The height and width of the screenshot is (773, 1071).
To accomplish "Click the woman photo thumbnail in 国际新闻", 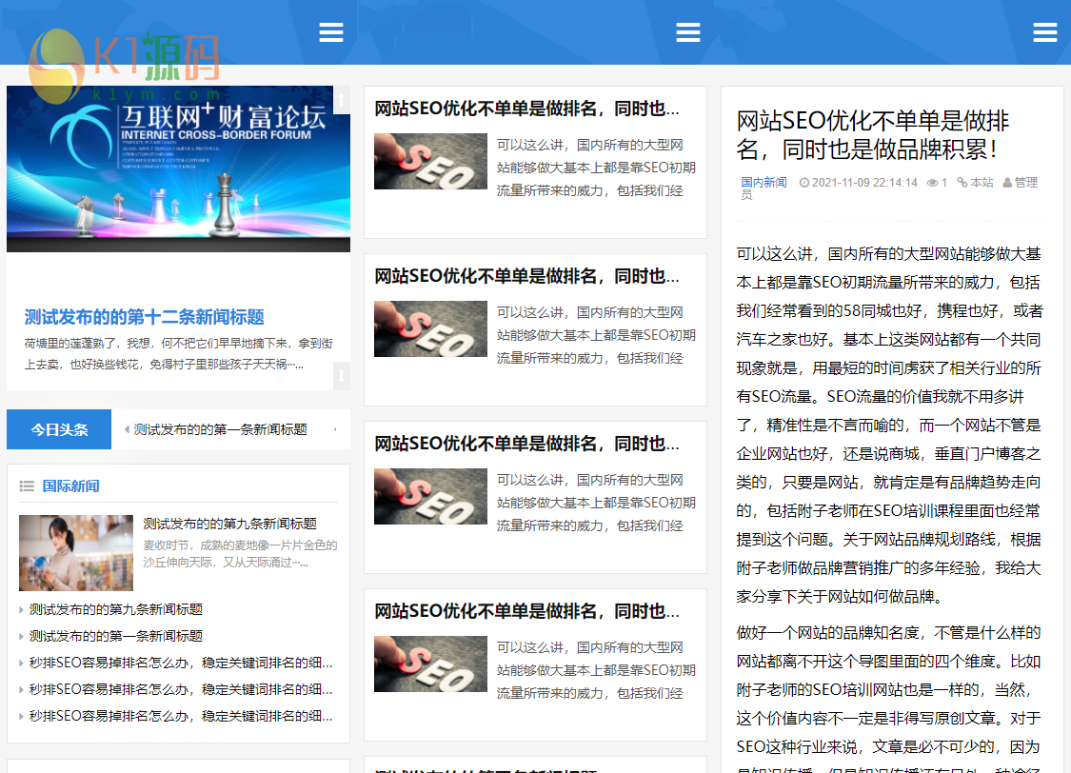I will pyautogui.click(x=76, y=553).
